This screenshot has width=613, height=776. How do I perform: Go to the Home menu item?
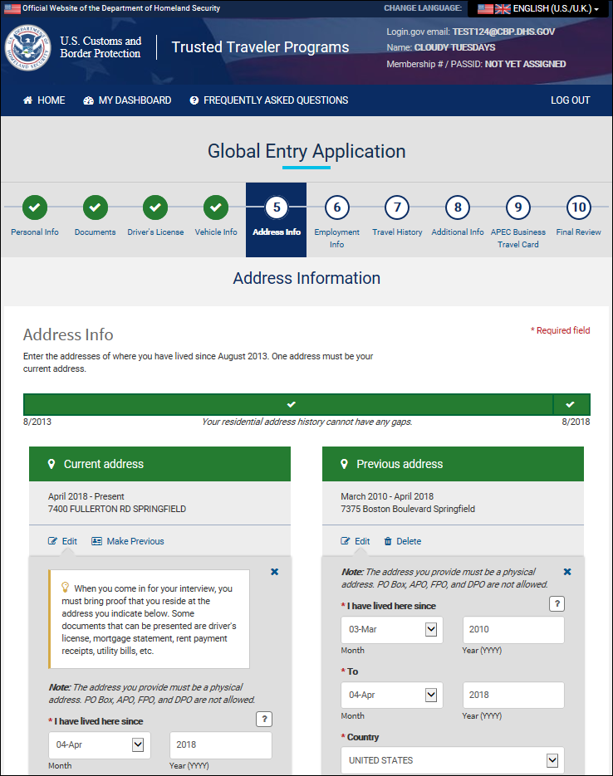44,100
